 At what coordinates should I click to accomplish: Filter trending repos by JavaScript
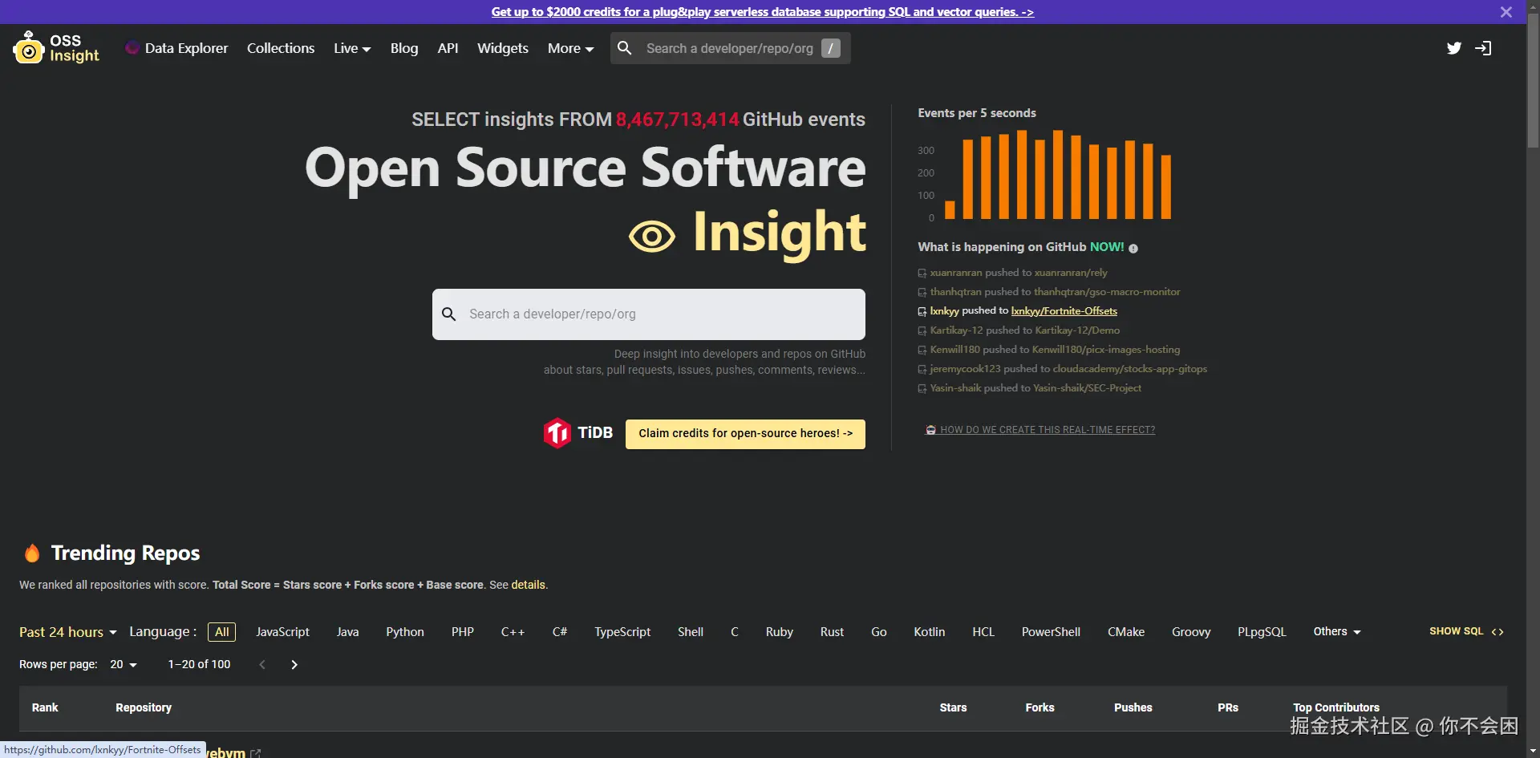pos(282,632)
